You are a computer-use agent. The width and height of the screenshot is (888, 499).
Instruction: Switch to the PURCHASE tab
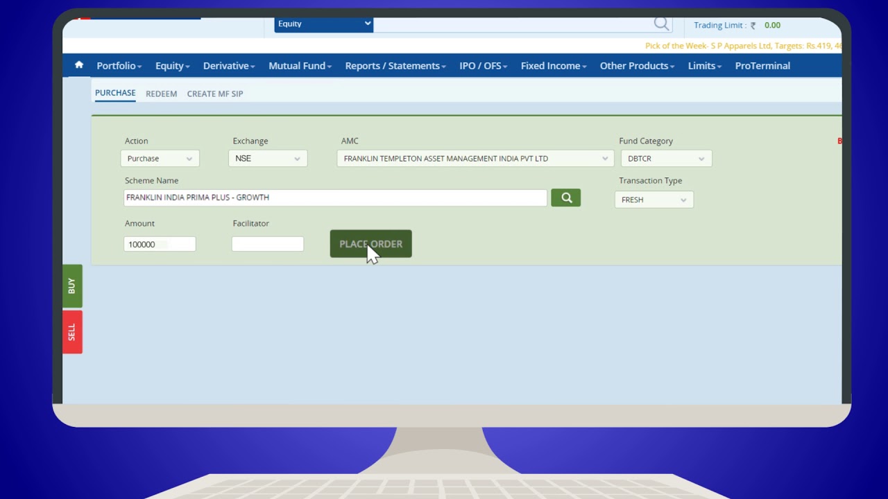[115, 94]
